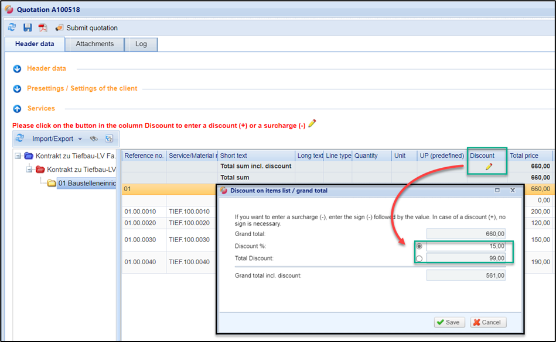
Task: Maximize the Discount dialog window
Action: 497,191
